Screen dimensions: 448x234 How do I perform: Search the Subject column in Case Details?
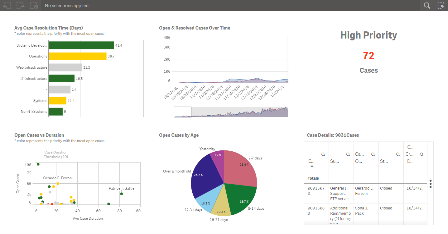(348, 154)
